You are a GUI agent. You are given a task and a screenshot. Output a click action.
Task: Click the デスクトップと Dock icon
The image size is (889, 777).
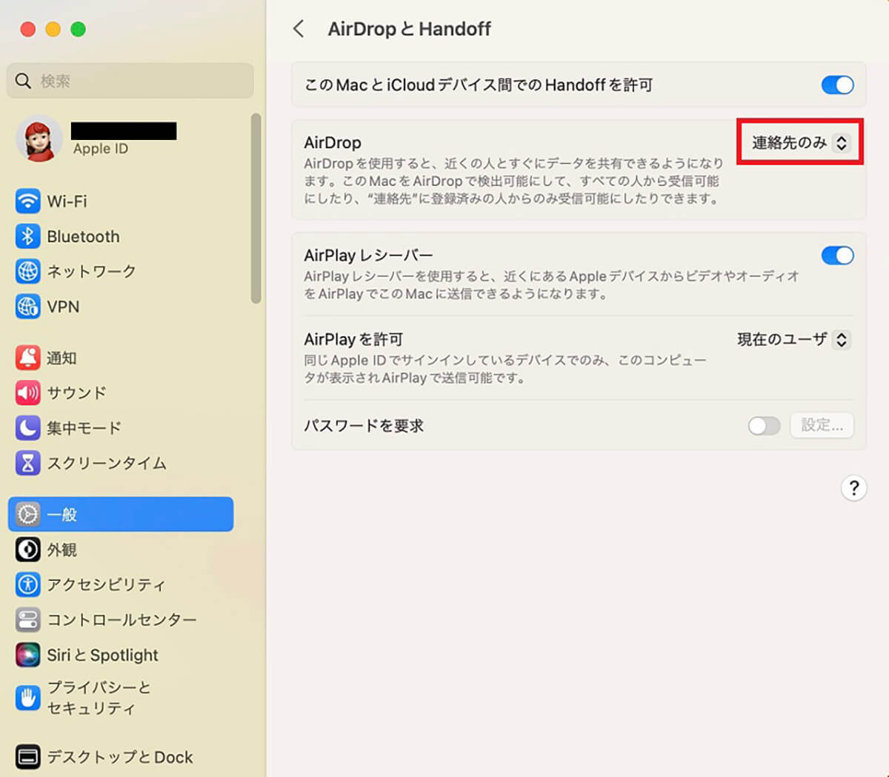pyautogui.click(x=28, y=757)
